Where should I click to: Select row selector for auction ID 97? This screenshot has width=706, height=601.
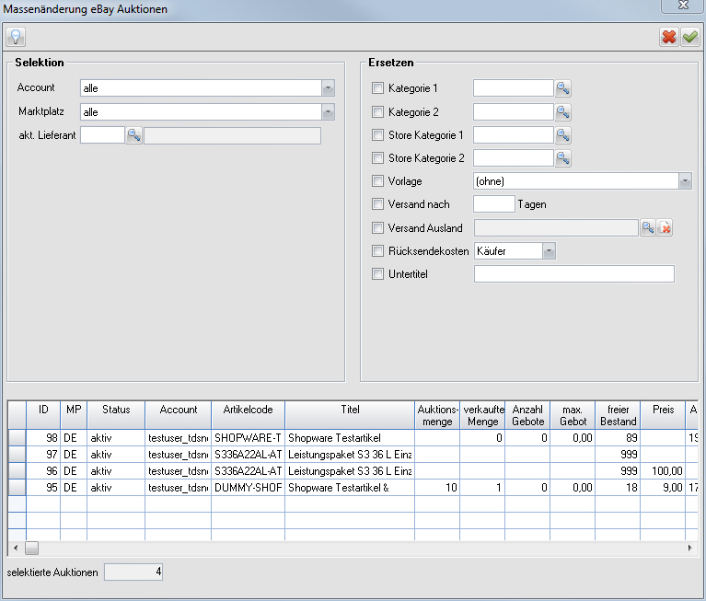point(17,455)
